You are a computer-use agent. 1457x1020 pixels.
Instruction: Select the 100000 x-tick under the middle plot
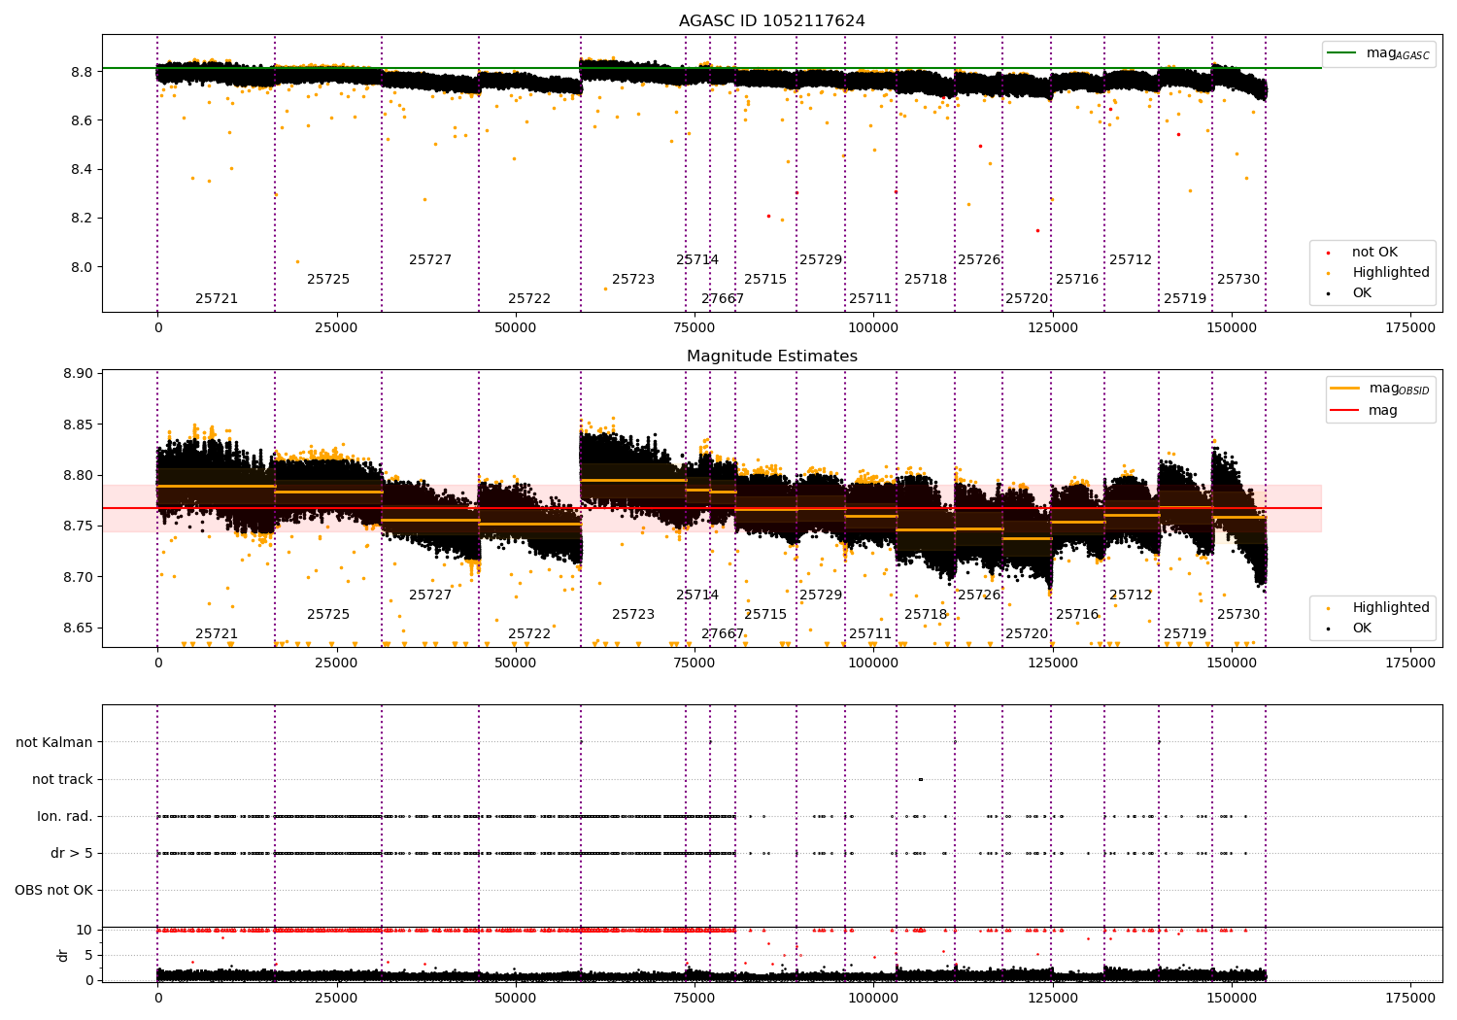coord(873,663)
